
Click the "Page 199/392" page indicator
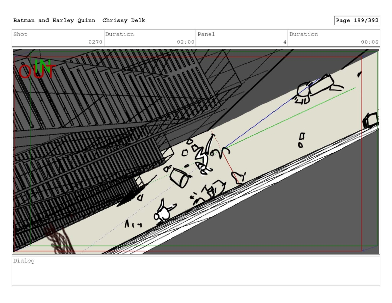tap(357, 21)
